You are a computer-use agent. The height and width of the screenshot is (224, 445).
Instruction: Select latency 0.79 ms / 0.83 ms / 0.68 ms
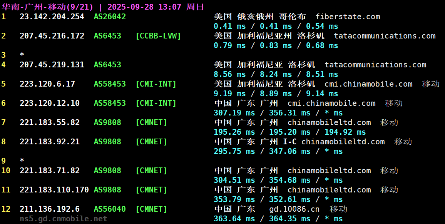(276, 45)
